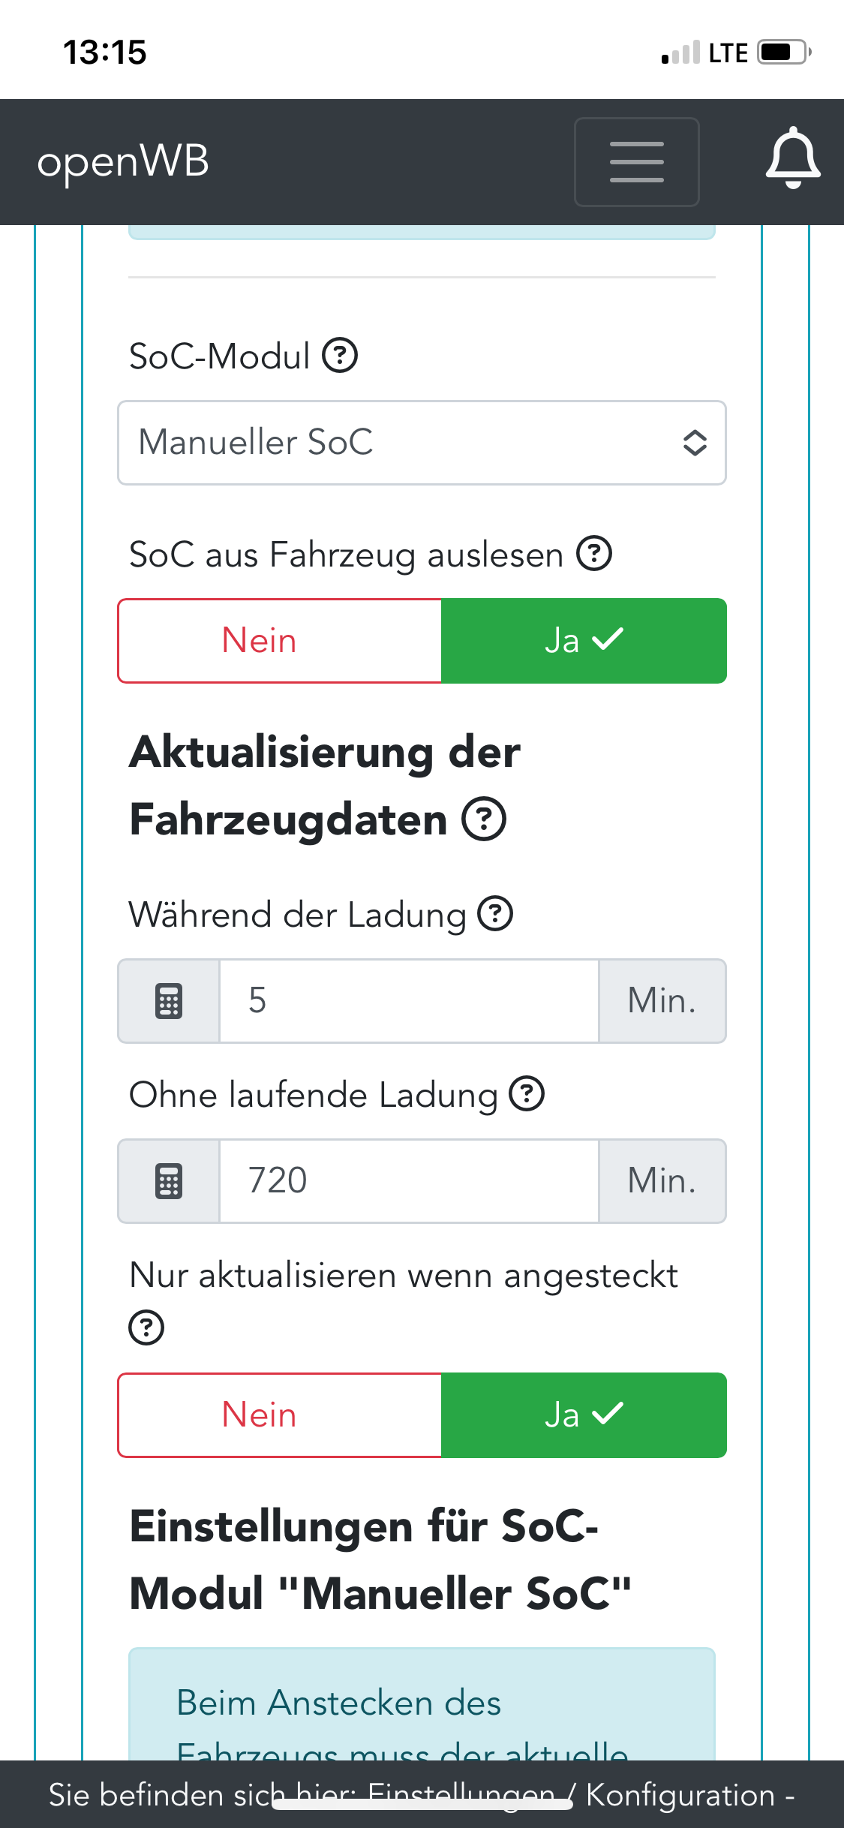Open help for SoC-Modul

(x=340, y=356)
